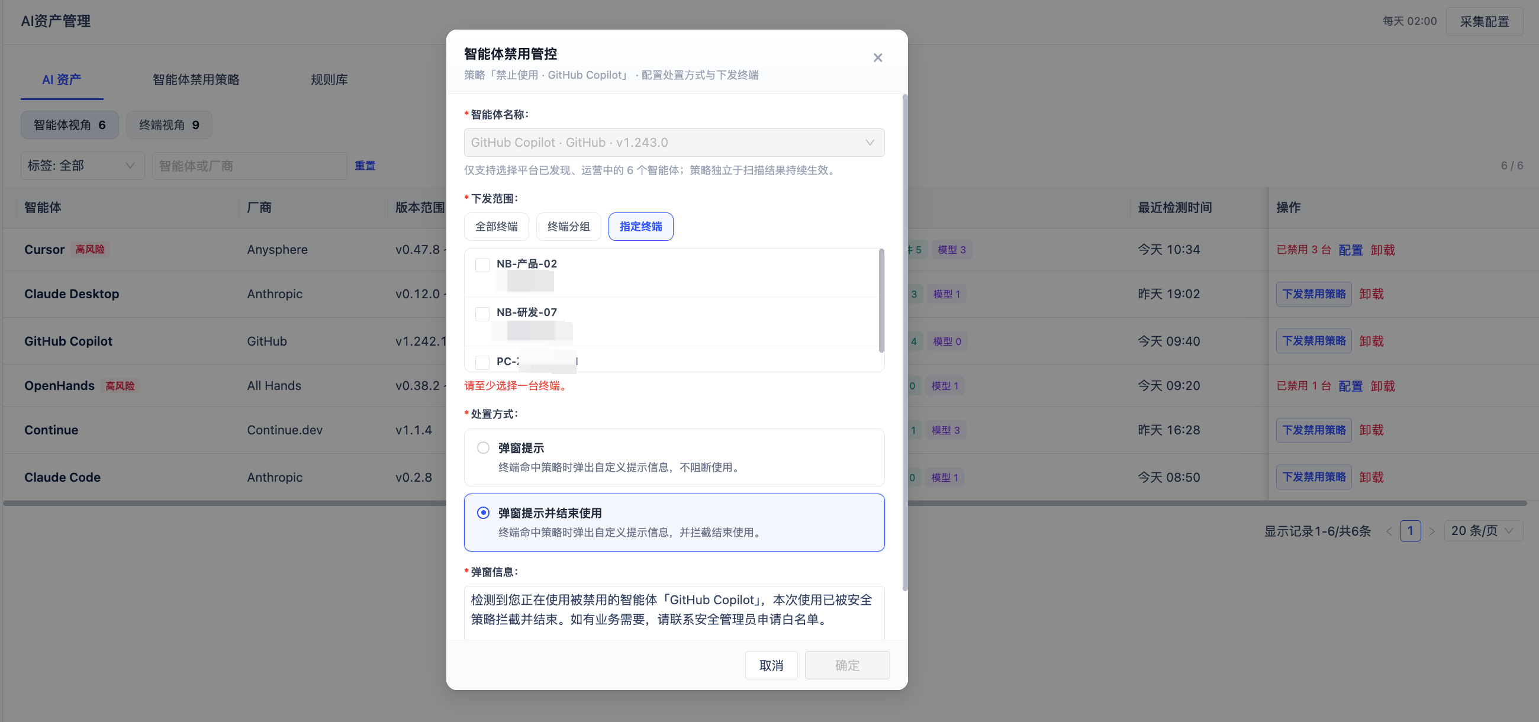Open the 智能体名称 dropdown
The image size is (1539, 722).
tap(674, 143)
